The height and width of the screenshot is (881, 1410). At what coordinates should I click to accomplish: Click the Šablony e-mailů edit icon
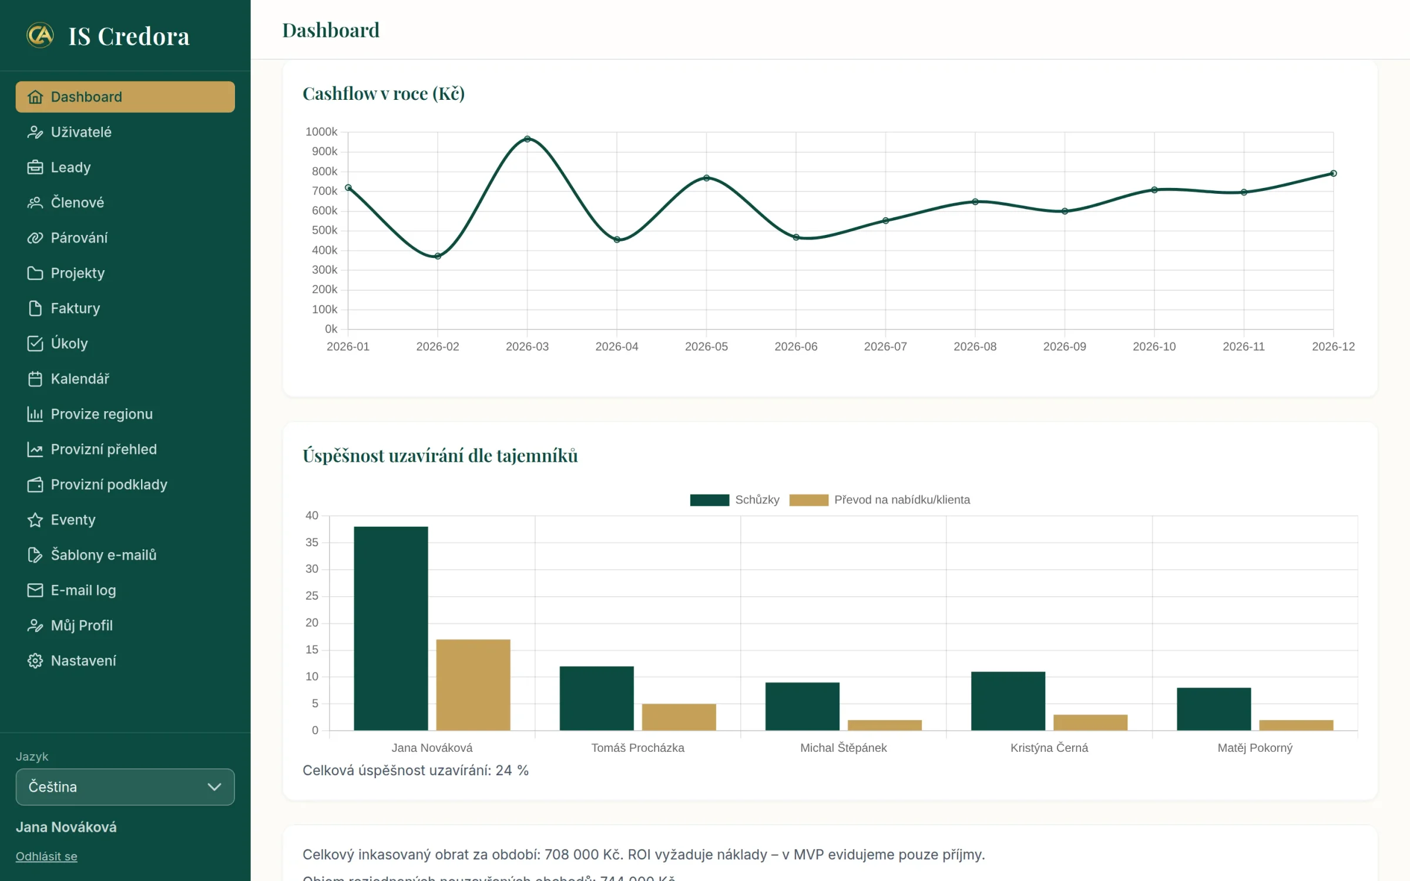(35, 555)
